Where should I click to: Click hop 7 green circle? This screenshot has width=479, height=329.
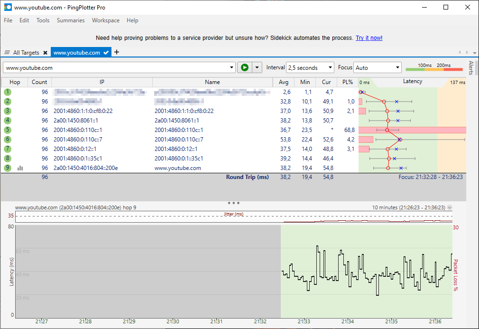point(8,149)
